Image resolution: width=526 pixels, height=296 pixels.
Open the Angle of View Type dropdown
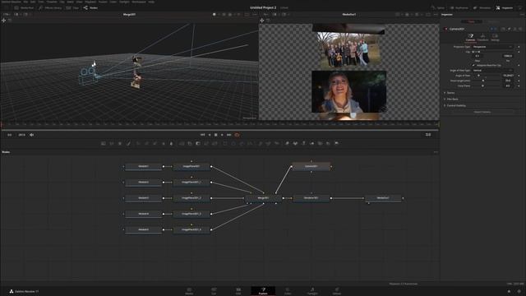click(492, 71)
